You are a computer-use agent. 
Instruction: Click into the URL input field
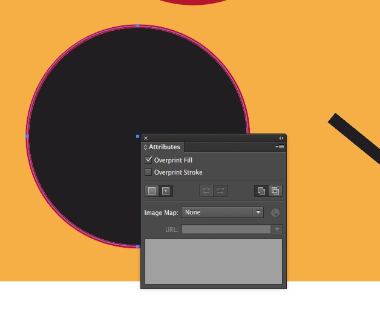tap(226, 229)
